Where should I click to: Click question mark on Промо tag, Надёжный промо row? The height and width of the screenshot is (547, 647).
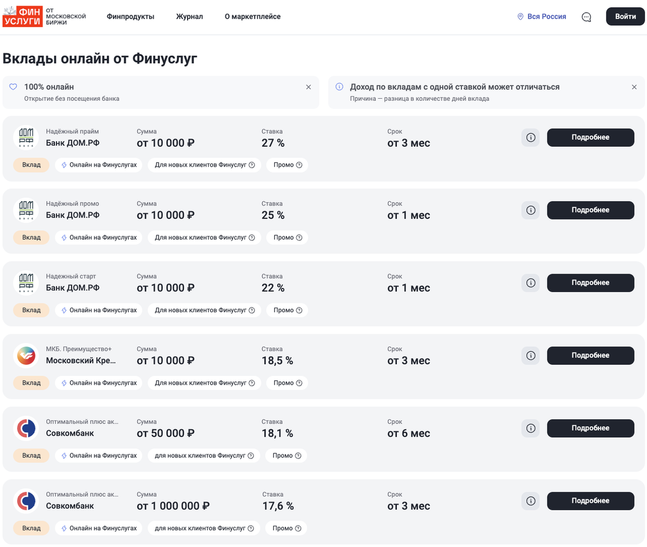click(x=299, y=237)
